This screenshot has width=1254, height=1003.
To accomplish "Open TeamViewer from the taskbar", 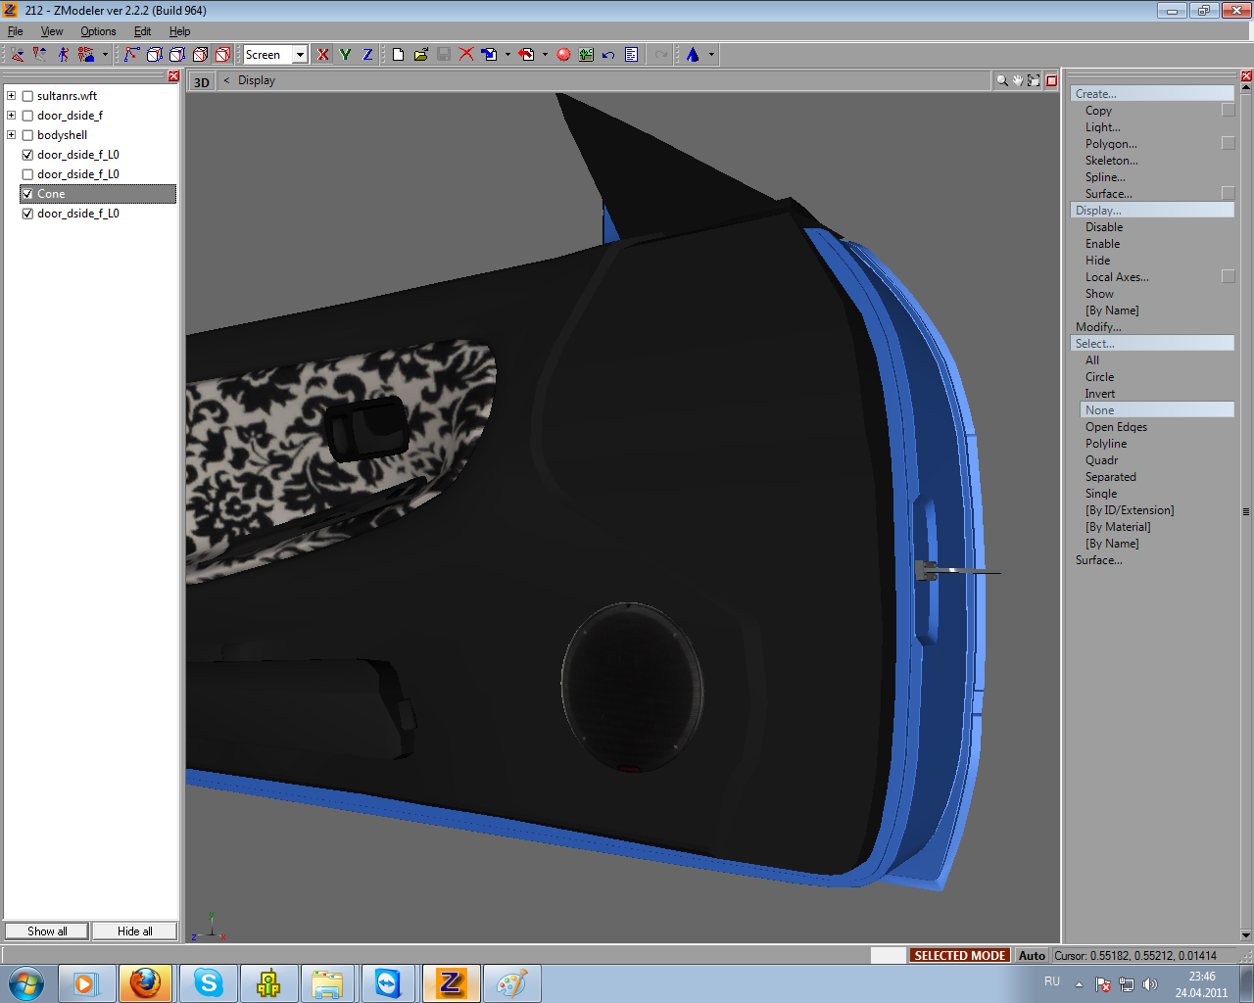I will pos(389,983).
